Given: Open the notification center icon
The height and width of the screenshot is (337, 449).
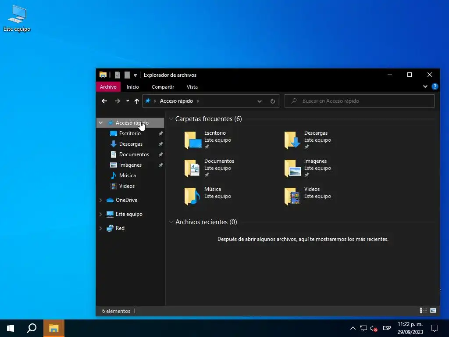Looking at the screenshot, I should tap(435, 328).
